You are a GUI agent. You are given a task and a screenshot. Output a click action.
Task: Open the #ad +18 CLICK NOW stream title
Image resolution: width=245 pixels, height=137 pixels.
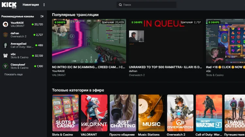pos(225,67)
